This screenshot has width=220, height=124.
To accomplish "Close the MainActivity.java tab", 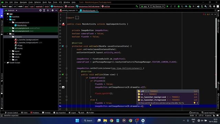I will (x=97, y=10).
